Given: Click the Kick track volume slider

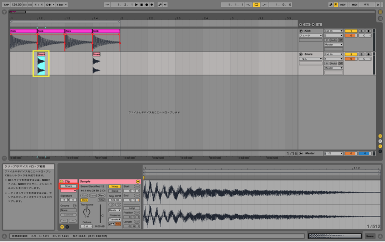Looking at the screenshot, I should coord(351,36).
